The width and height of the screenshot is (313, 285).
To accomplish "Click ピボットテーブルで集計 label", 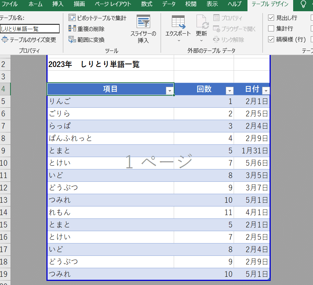I will [102, 18].
